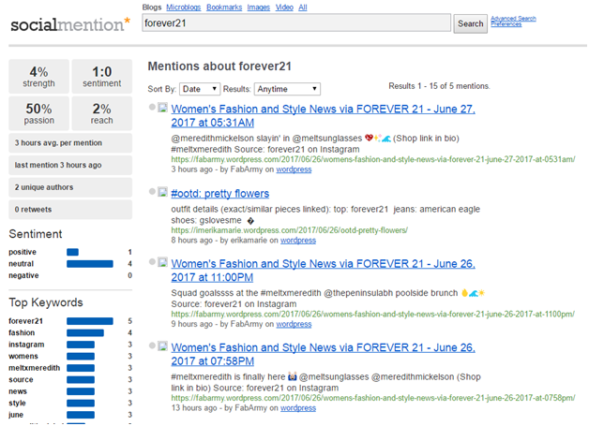Click the '2 unique authors' box
Image resolution: width=589 pixels, height=426 pixels.
70,187
